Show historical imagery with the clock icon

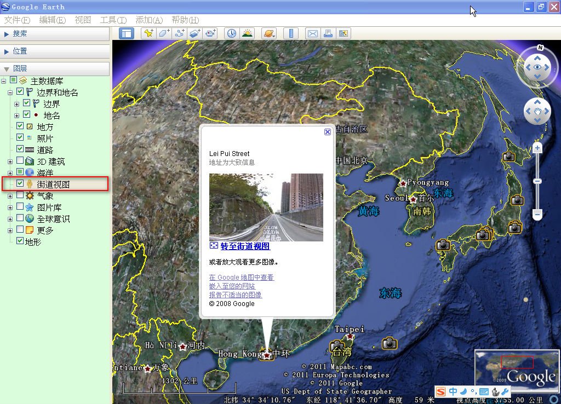coord(231,33)
